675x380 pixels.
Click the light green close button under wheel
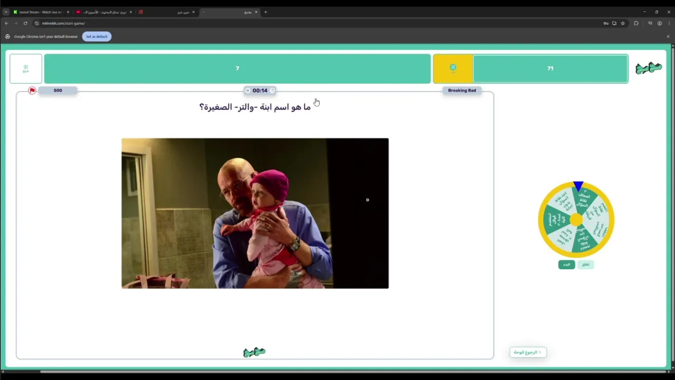[585, 264]
